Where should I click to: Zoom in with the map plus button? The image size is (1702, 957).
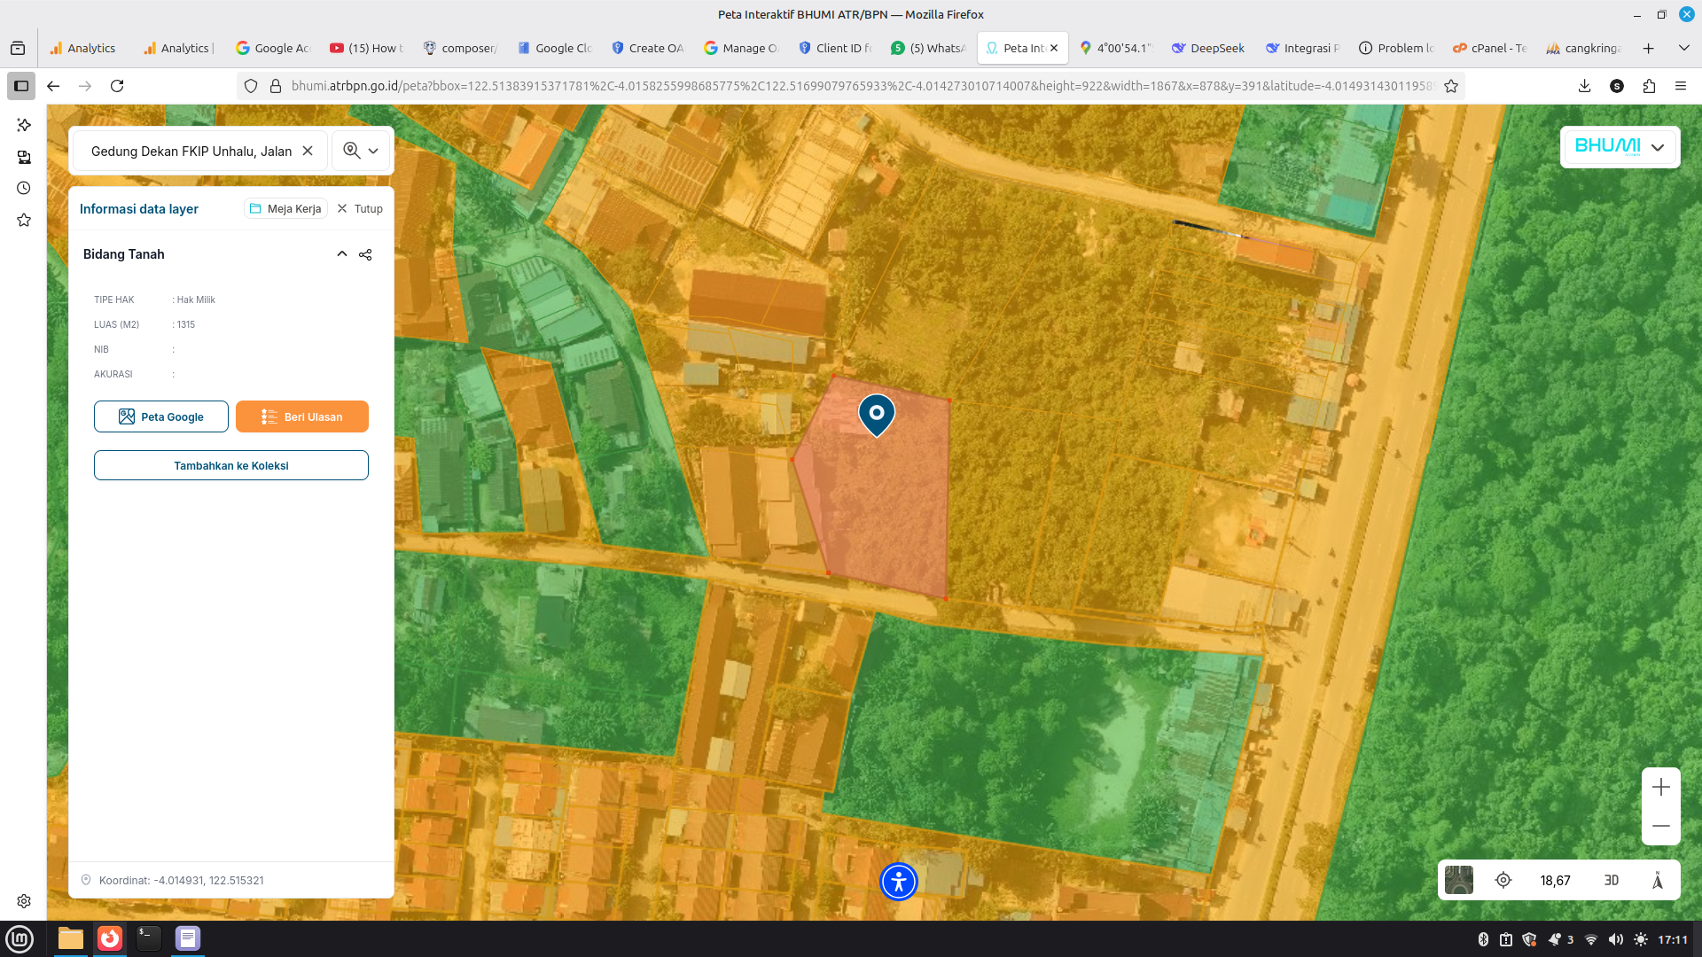click(x=1660, y=787)
